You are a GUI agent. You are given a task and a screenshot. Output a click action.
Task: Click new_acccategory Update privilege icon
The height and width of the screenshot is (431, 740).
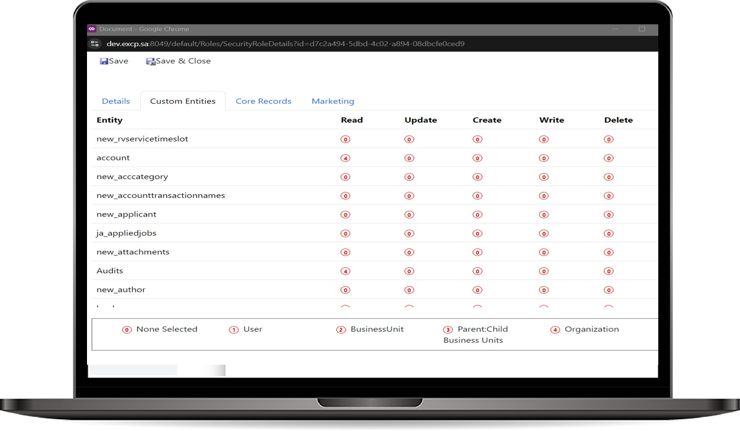tap(409, 177)
